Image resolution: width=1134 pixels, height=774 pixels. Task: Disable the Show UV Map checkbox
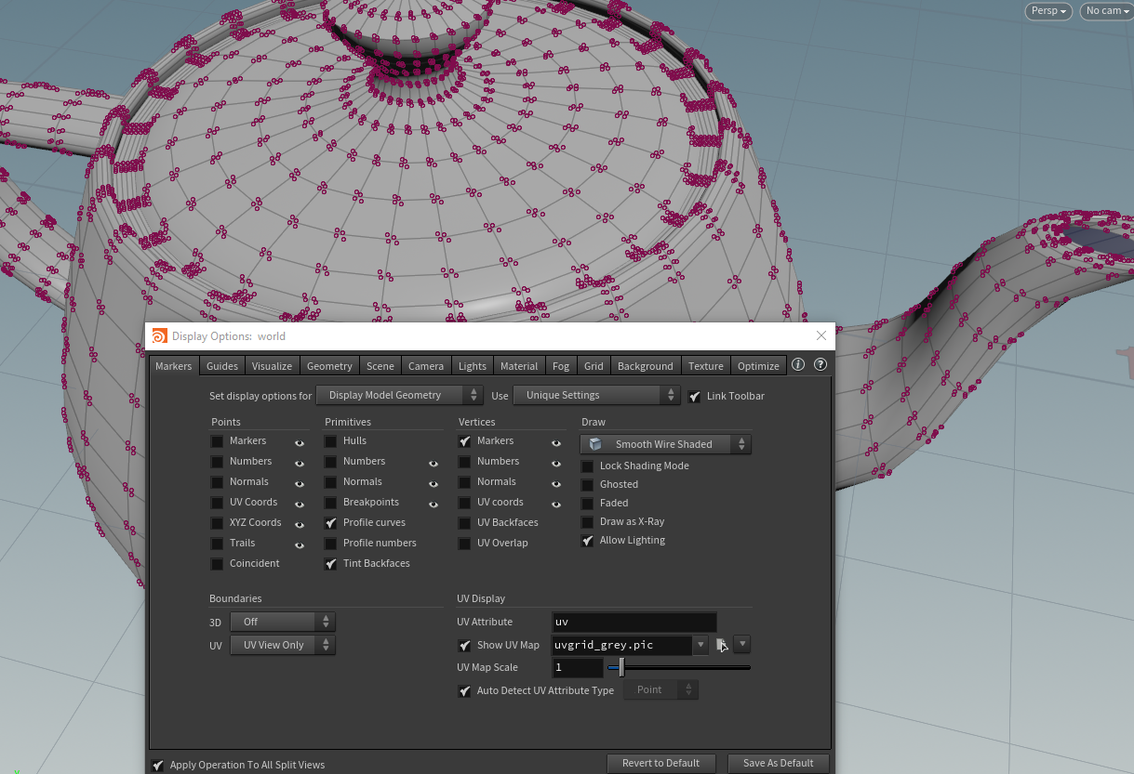click(465, 646)
